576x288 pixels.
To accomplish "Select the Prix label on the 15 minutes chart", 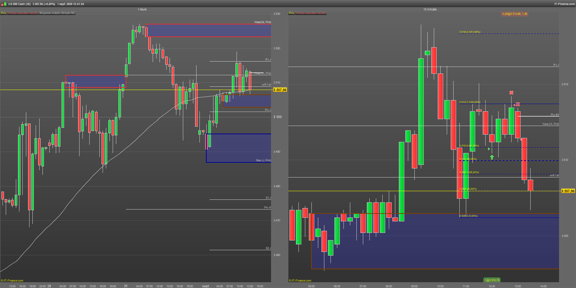I will point(292,13).
